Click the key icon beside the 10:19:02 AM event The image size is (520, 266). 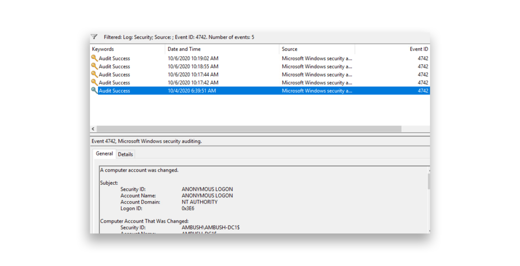click(94, 58)
